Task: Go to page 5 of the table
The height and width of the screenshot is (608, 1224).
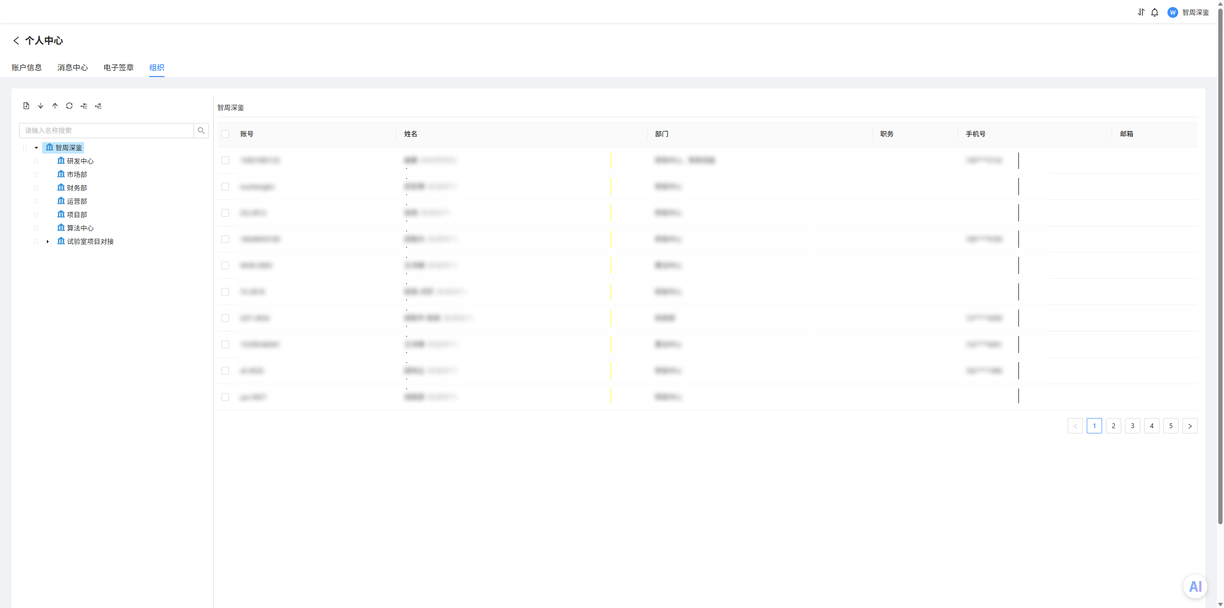Action: (1171, 426)
